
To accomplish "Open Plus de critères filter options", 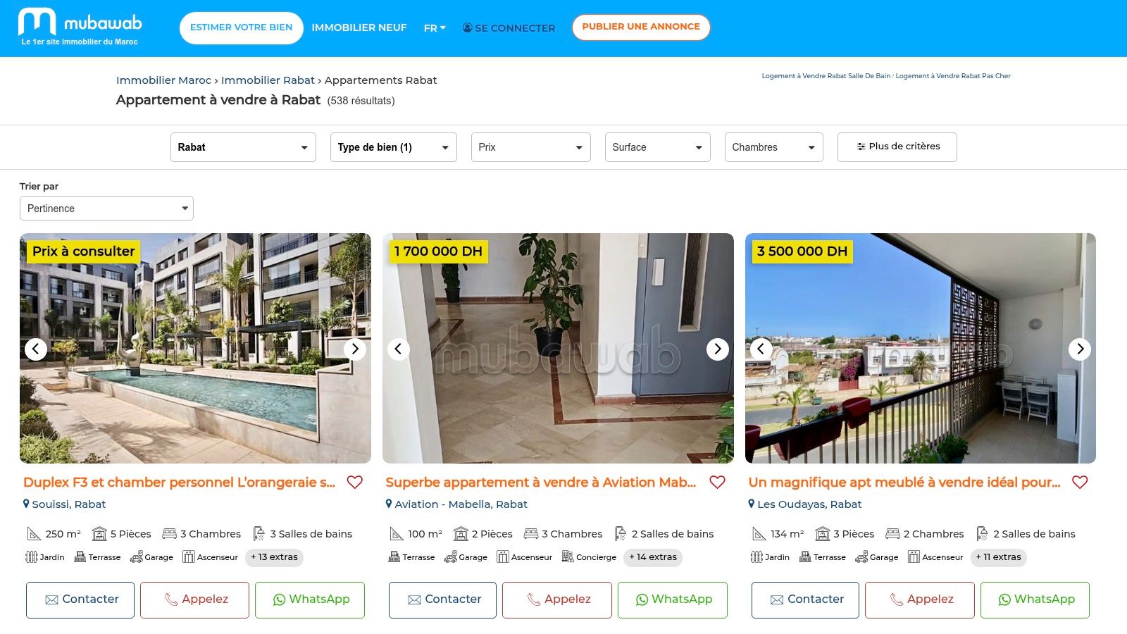I will 897,147.
